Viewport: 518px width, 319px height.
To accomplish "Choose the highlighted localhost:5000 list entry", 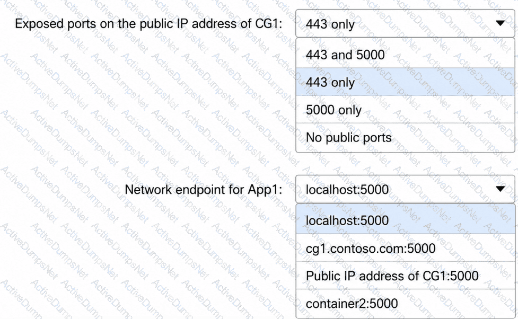I will 406,220.
